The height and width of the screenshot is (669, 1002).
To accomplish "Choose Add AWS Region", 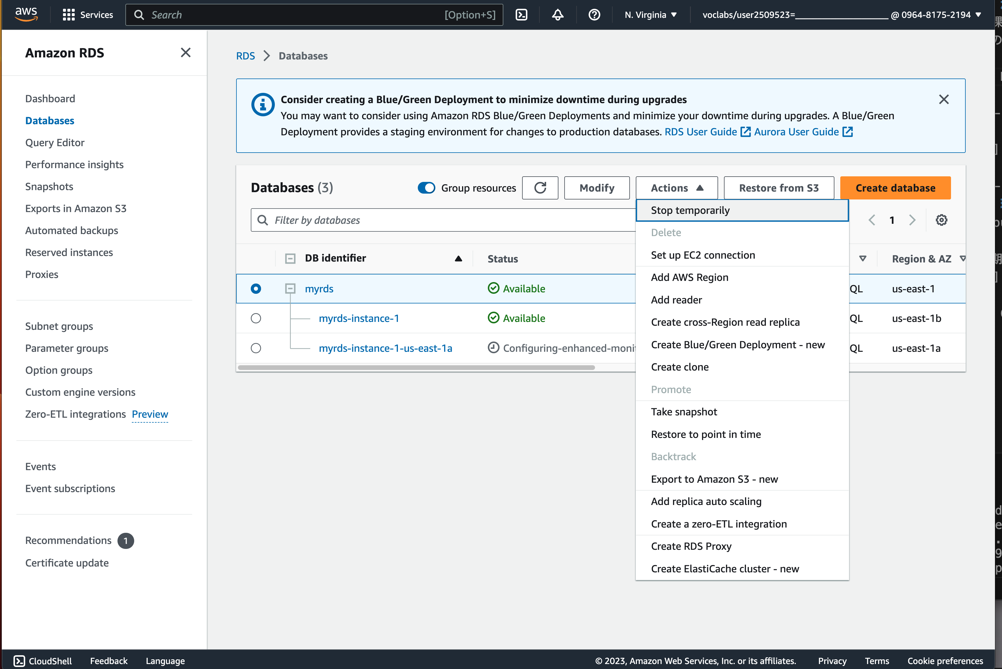I will pos(742,277).
